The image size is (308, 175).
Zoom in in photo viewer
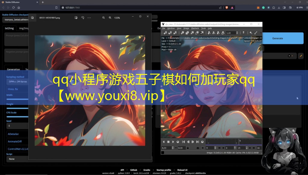(x=110, y=18)
